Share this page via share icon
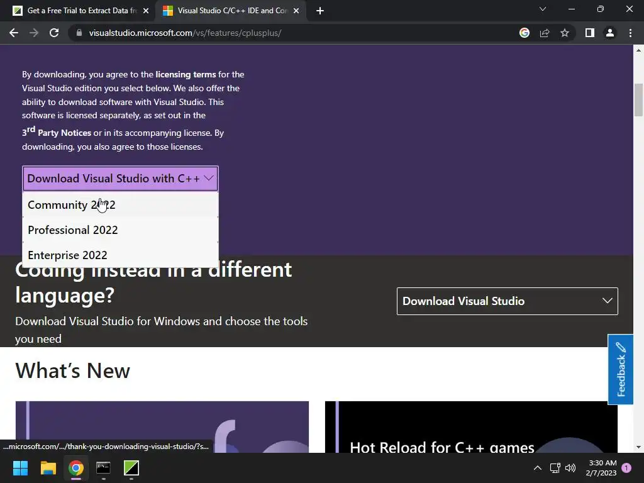The width and height of the screenshot is (644, 483). (x=545, y=33)
